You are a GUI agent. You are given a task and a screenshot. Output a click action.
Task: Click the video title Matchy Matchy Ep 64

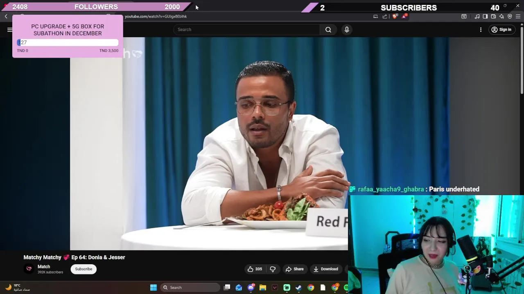[74, 257]
